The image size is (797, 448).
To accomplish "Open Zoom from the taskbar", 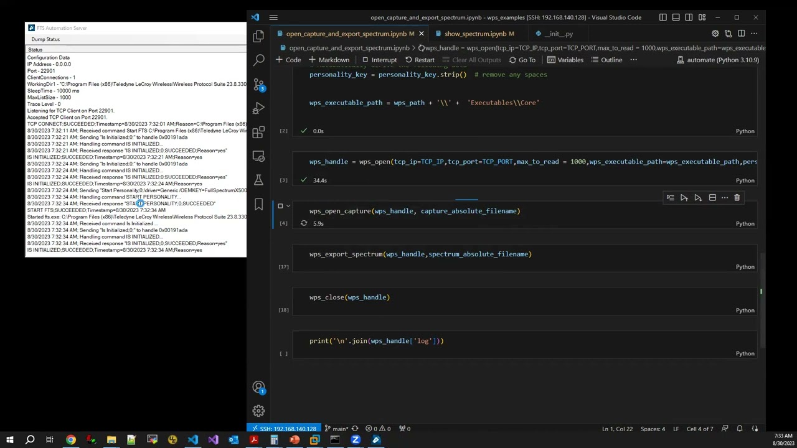I will 356,440.
